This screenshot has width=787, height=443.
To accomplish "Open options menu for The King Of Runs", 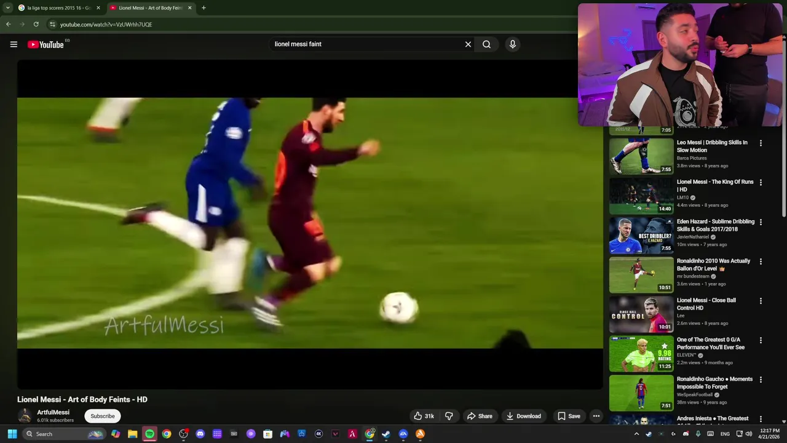I will pyautogui.click(x=761, y=183).
